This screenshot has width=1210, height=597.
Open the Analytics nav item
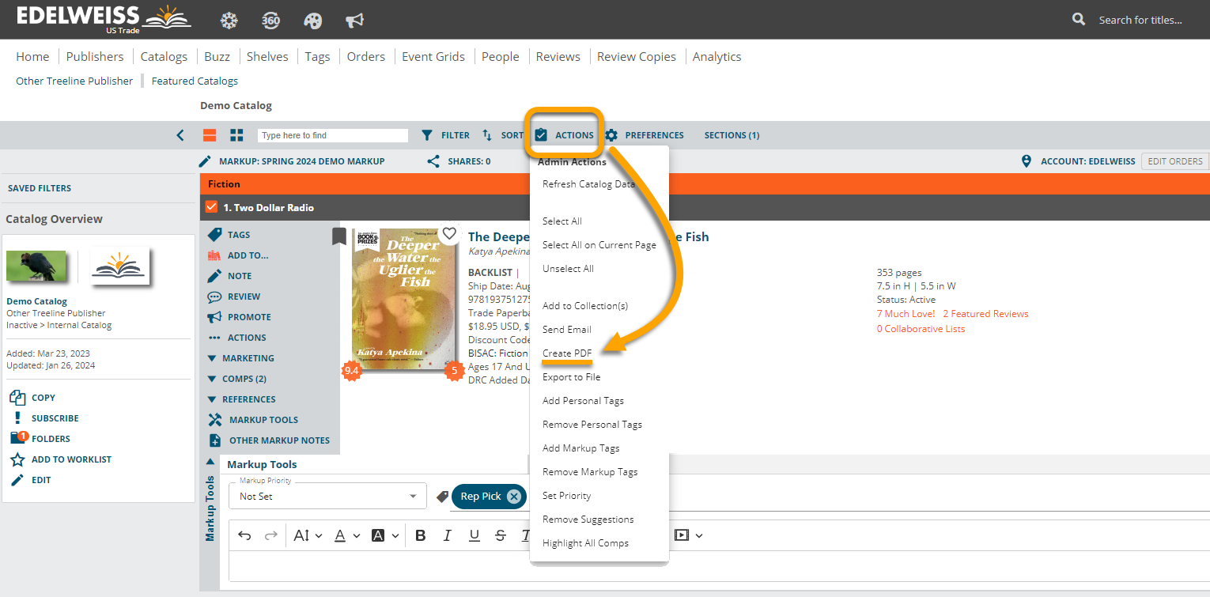tap(717, 56)
